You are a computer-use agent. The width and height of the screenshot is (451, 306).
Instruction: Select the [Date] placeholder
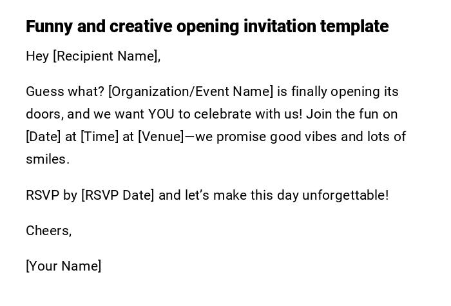pos(43,137)
